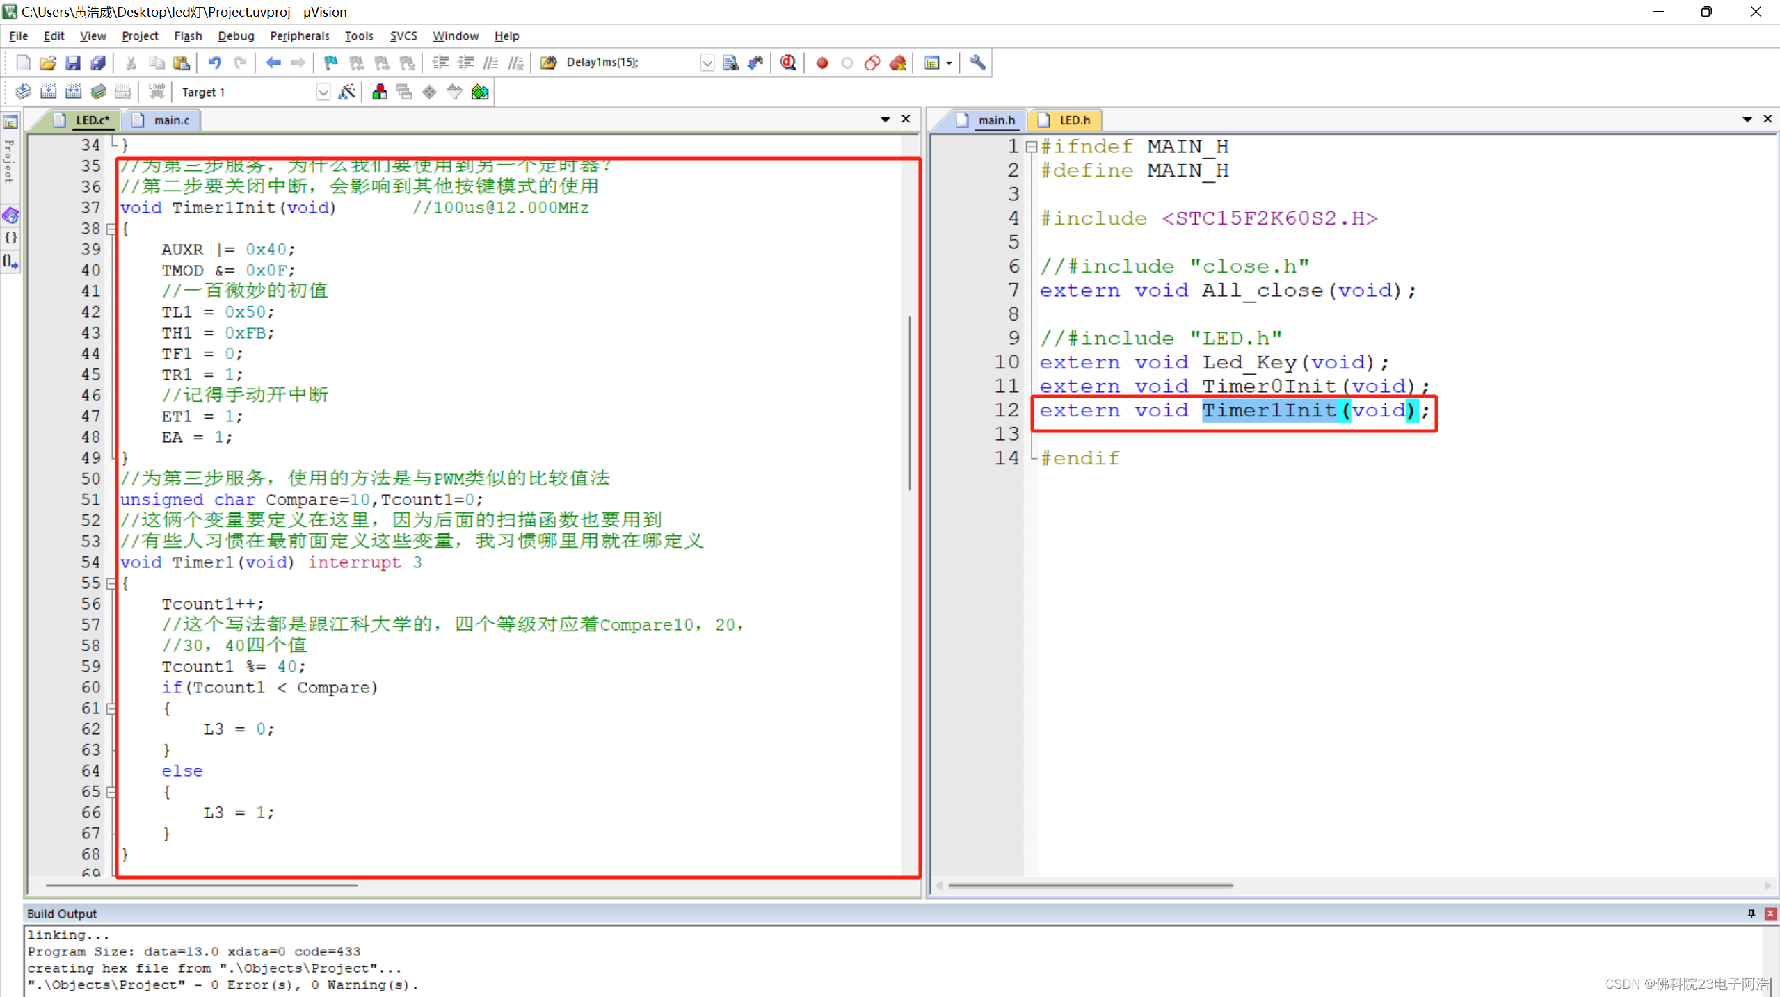1780x997 pixels.
Task: Toggle insert/remove breakpoint red dot
Action: pos(822,63)
